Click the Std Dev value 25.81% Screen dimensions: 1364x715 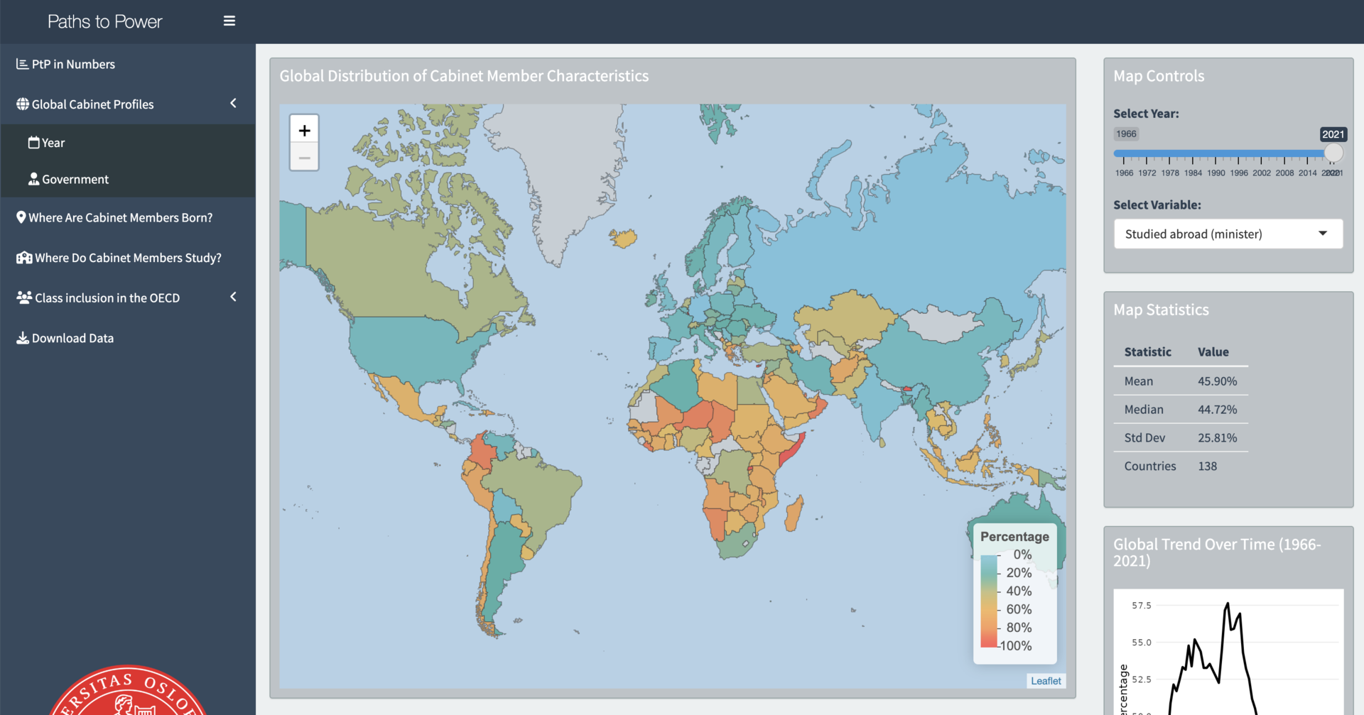[x=1217, y=438]
